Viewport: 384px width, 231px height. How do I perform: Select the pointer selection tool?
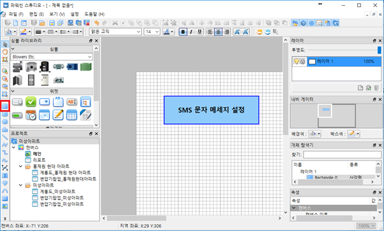pos(4,45)
